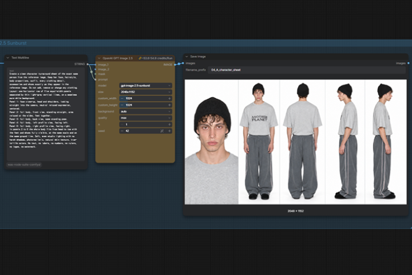Open the background dropdown set to auto
The height and width of the screenshot is (275, 412).
click(145, 111)
